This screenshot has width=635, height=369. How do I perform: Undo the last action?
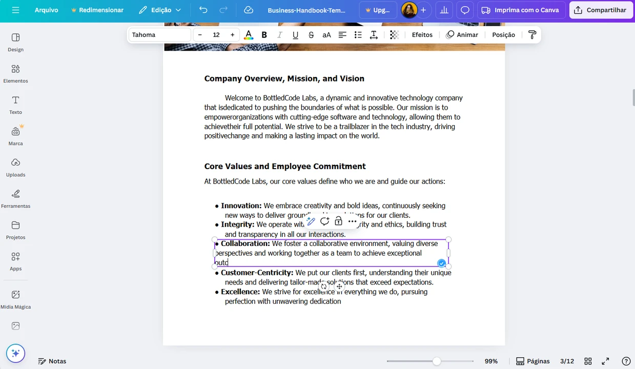(203, 10)
